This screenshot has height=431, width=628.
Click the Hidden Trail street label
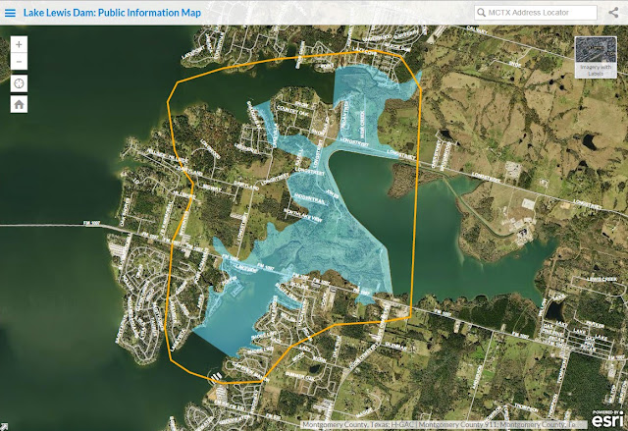point(310,199)
